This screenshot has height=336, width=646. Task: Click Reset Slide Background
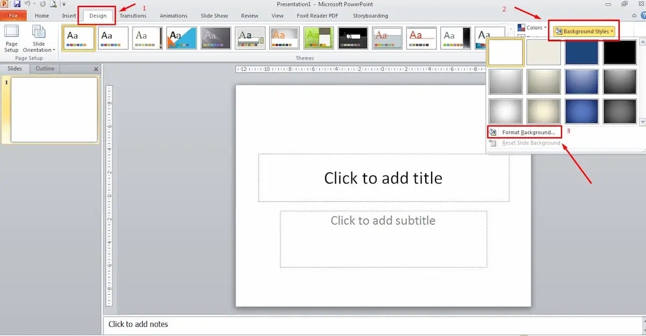[530, 143]
